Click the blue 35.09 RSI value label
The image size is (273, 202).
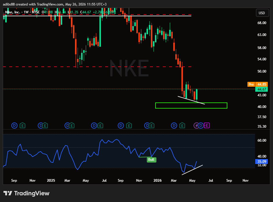261,161
